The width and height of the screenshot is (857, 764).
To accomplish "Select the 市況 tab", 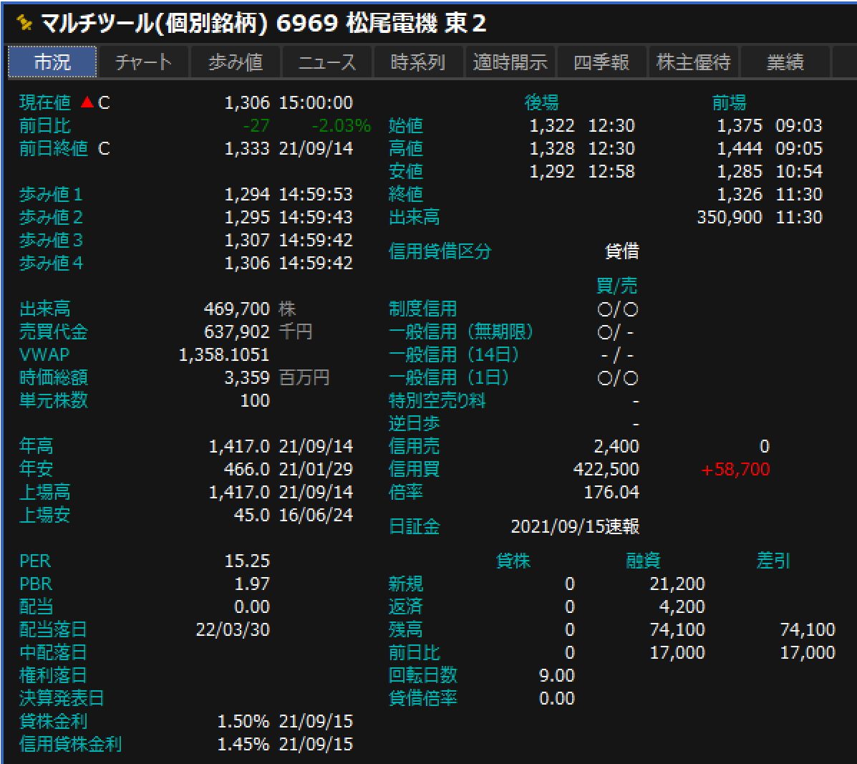I will coord(52,62).
